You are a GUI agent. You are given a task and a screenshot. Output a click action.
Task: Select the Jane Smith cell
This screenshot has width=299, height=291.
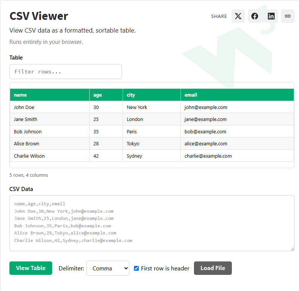50,119
